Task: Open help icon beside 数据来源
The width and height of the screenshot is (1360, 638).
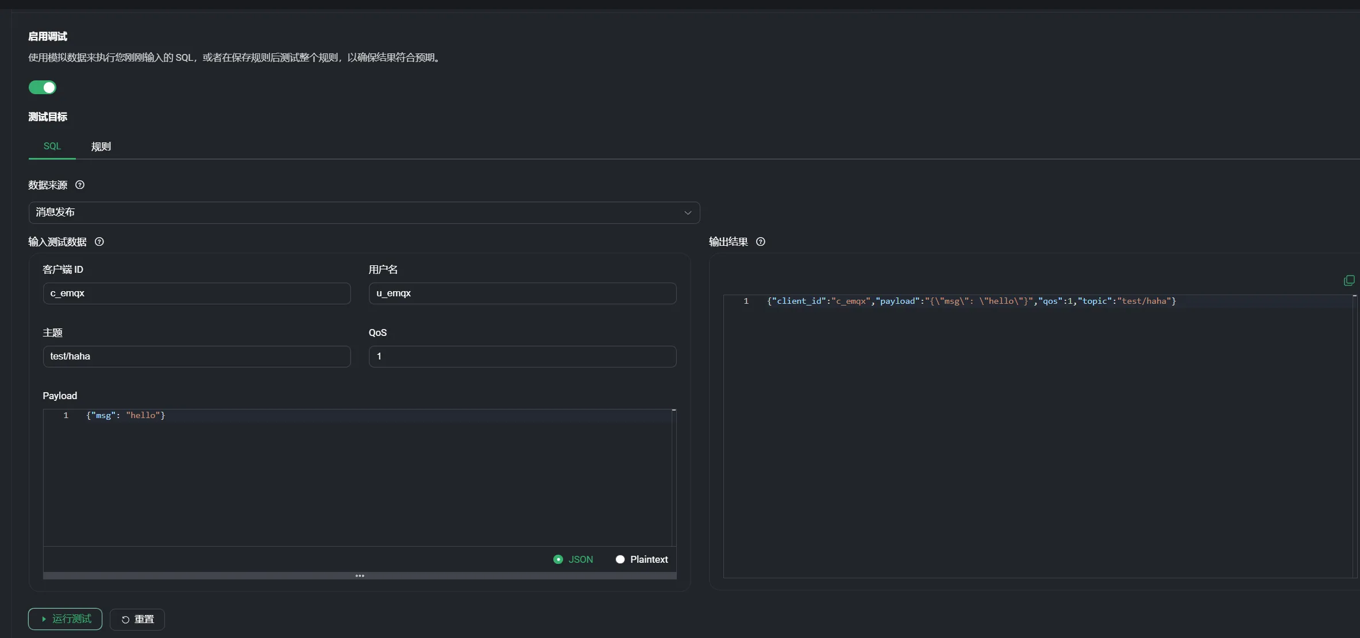Action: click(80, 185)
